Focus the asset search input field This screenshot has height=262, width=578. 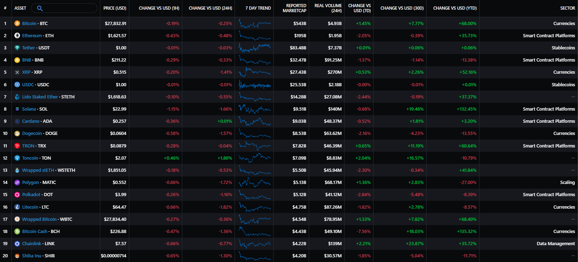pyautogui.click(x=68, y=8)
